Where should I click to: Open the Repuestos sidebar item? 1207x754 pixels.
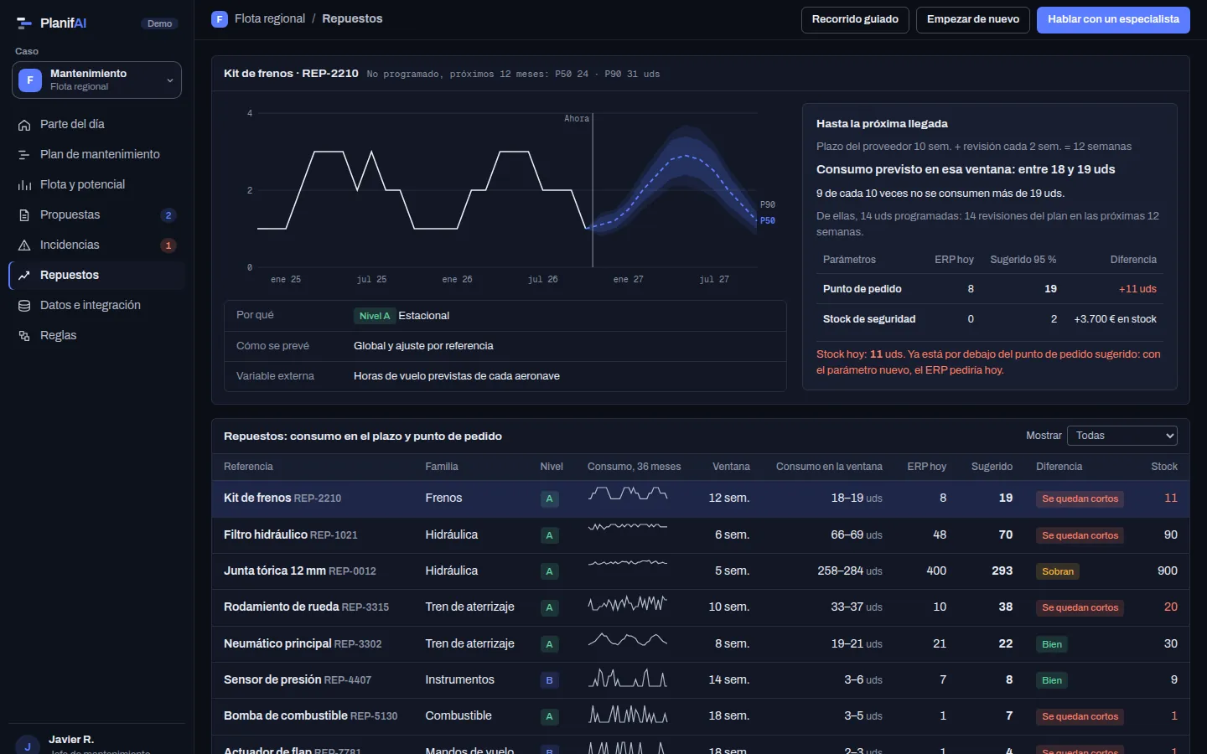click(96, 275)
